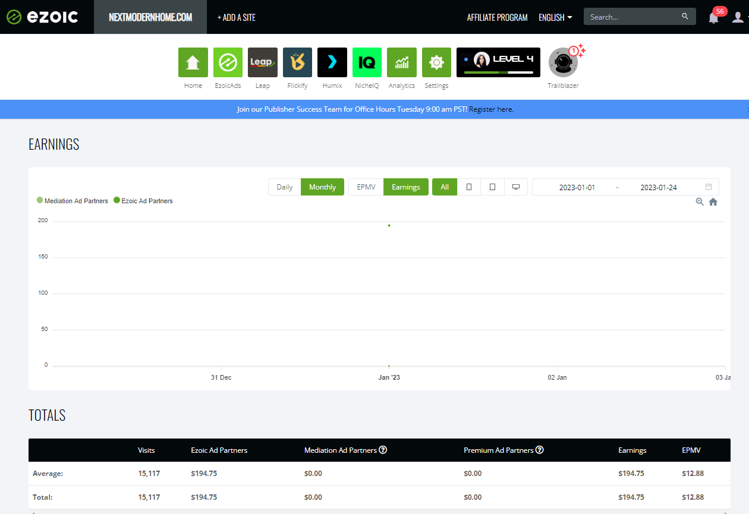Screen dimensions: 749x514
Task: Open the Humix icon
Action: (x=332, y=62)
